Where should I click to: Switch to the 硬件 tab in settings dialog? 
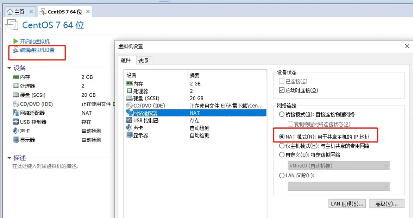(126, 60)
